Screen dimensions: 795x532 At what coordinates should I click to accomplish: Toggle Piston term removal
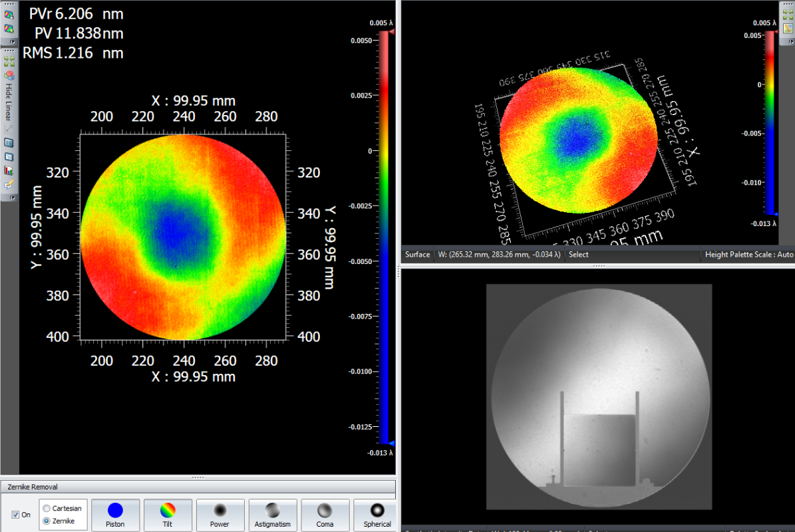115,515
